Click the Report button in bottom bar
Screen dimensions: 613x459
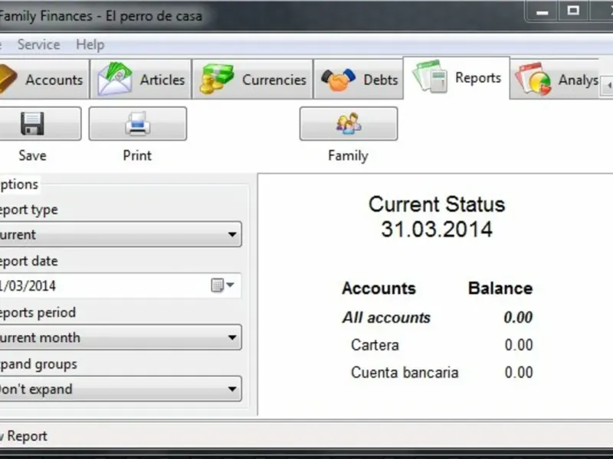[x=25, y=436]
